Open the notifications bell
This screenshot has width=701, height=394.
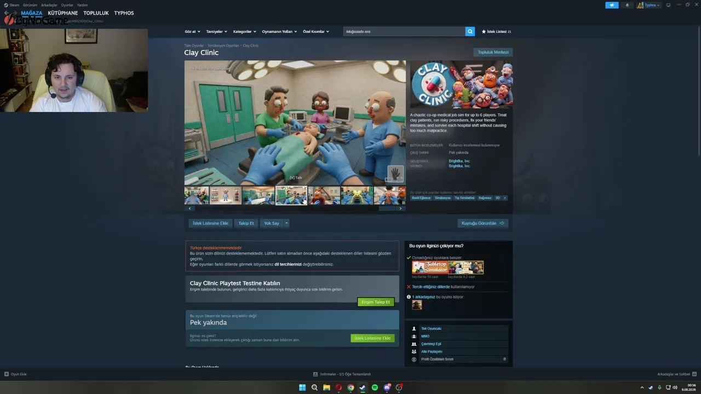[627, 5]
